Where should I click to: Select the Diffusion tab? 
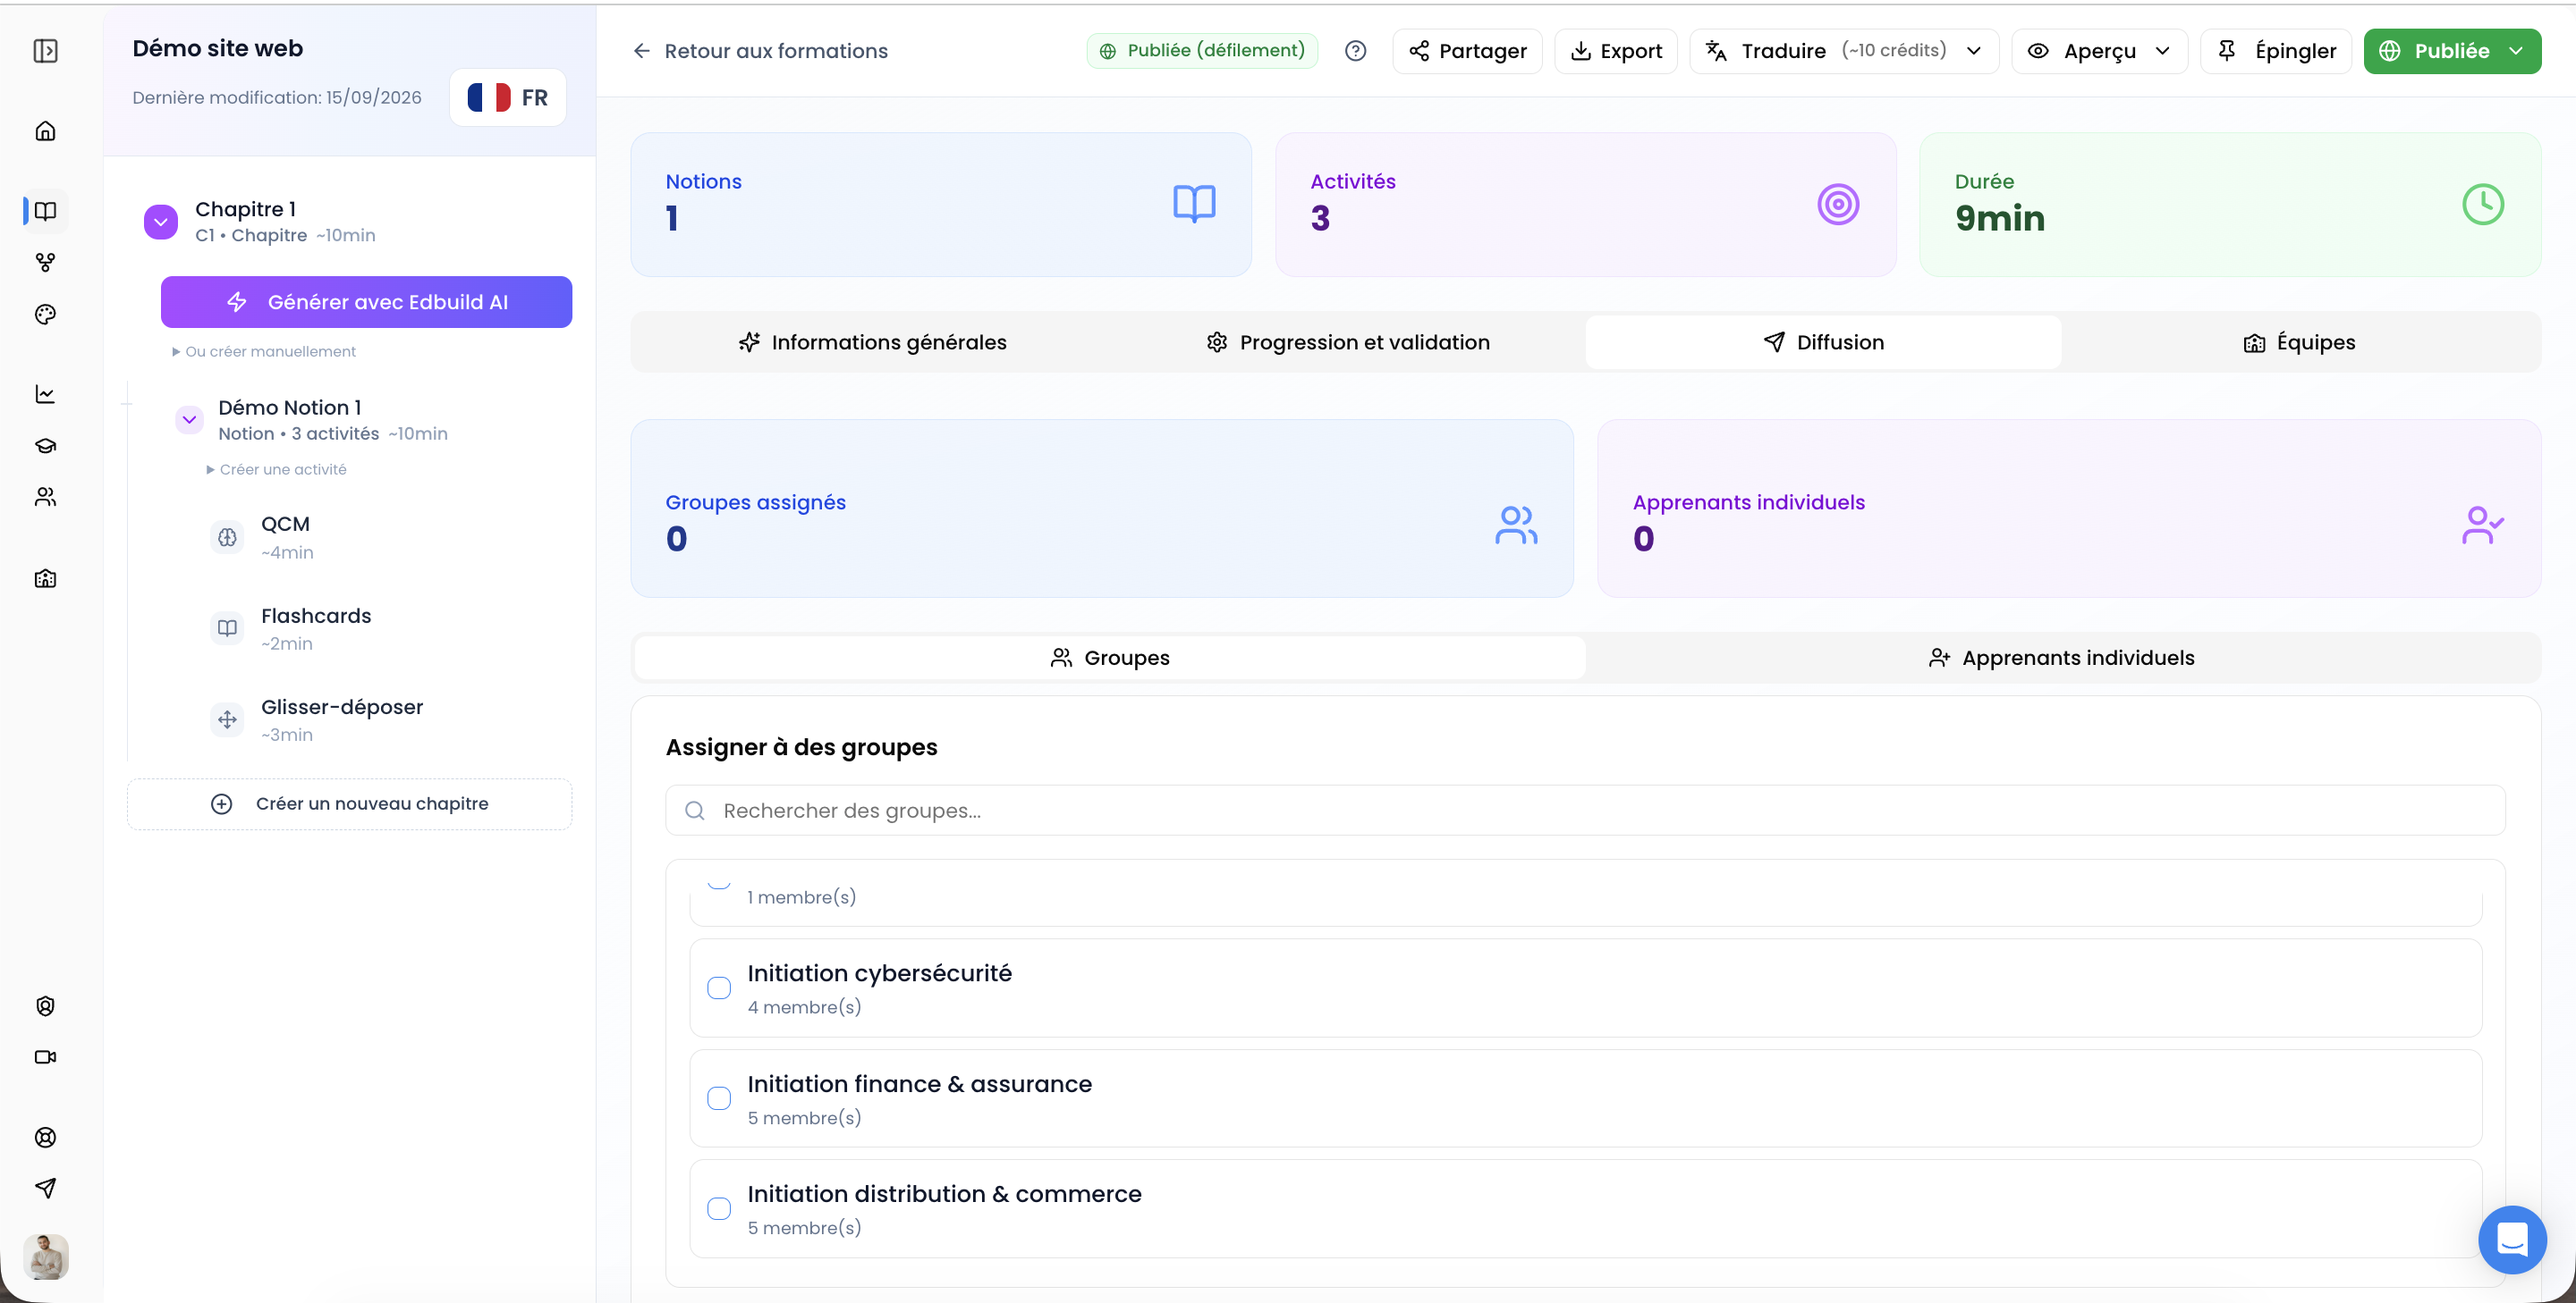pyautogui.click(x=1823, y=343)
